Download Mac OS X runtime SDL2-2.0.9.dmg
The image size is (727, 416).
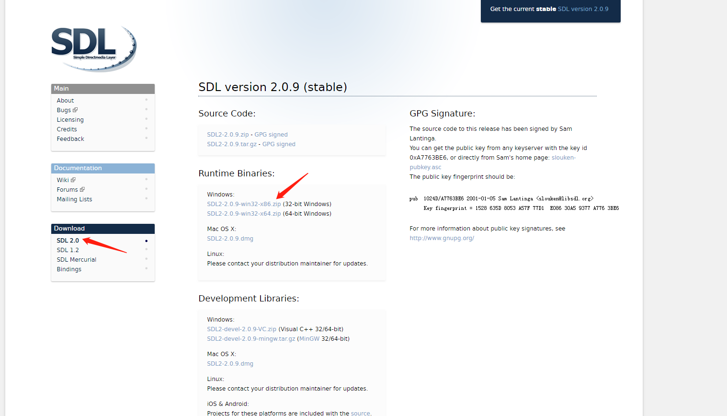tap(230, 239)
